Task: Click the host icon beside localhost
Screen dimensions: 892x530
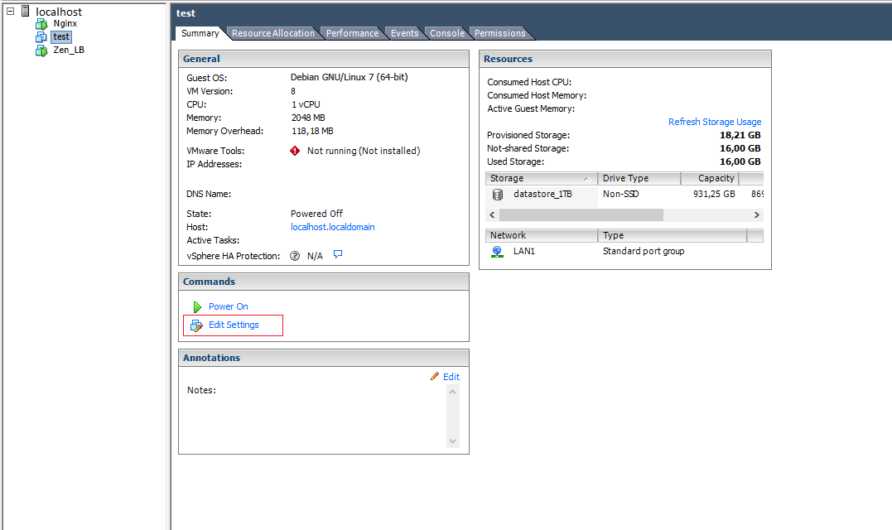Action: pyautogui.click(x=24, y=12)
